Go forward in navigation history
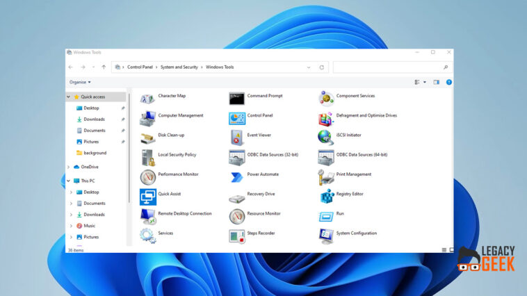The image size is (527, 296). click(83, 67)
